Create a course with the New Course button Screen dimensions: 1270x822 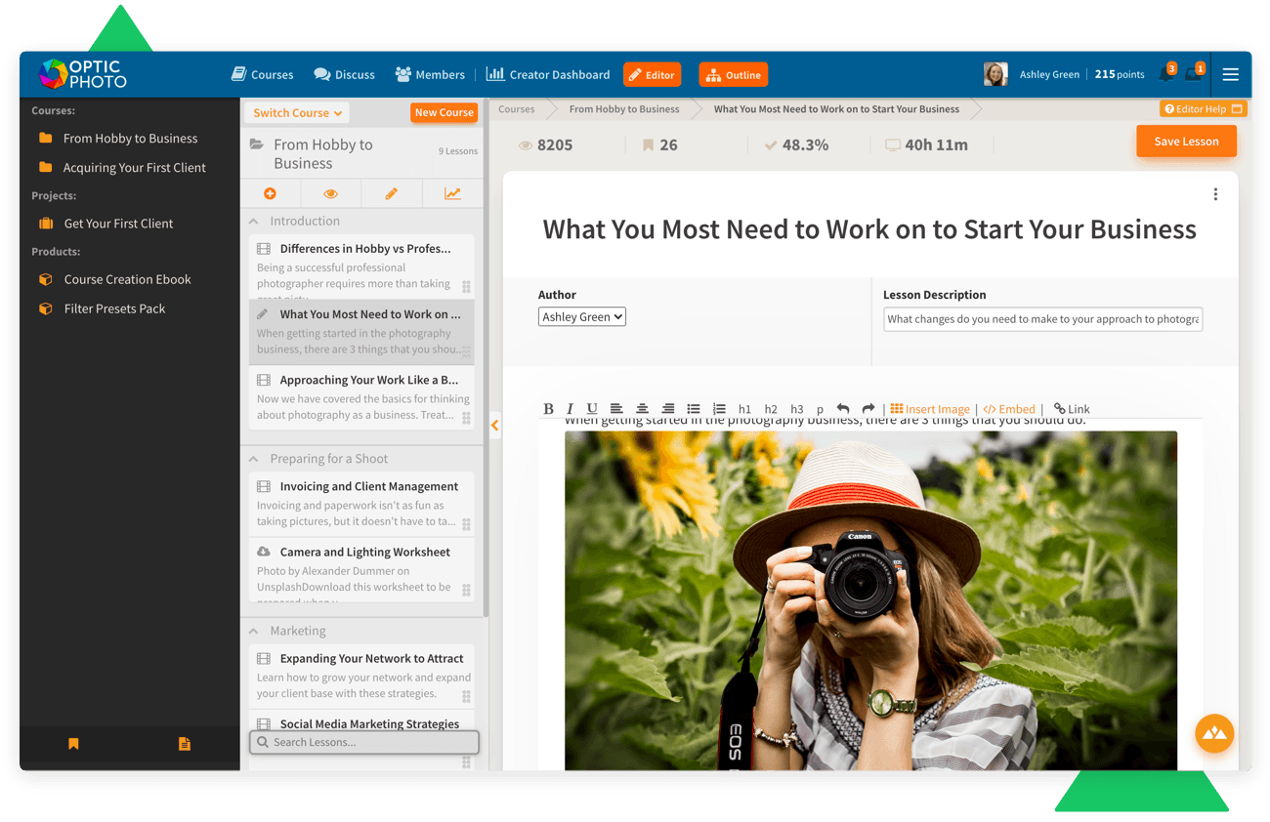point(444,112)
